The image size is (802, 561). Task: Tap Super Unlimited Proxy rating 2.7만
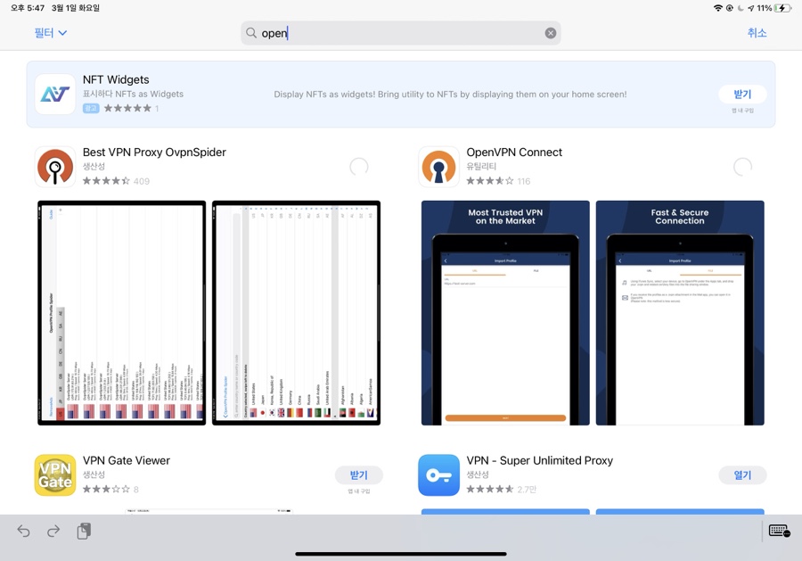[501, 489]
